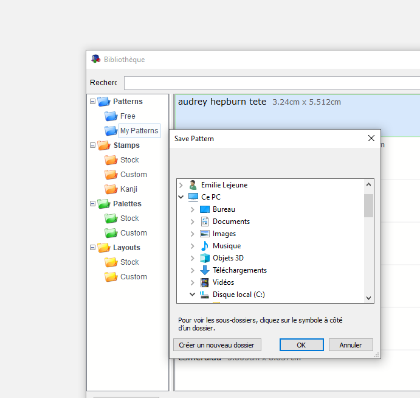
Task: Collapse the Patterns tree node
Action: pos(92,102)
